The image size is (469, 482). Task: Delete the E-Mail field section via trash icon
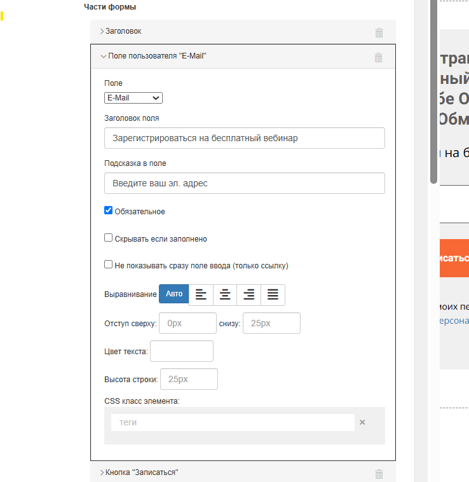coord(379,57)
